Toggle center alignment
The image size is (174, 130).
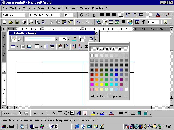click(x=108, y=15)
